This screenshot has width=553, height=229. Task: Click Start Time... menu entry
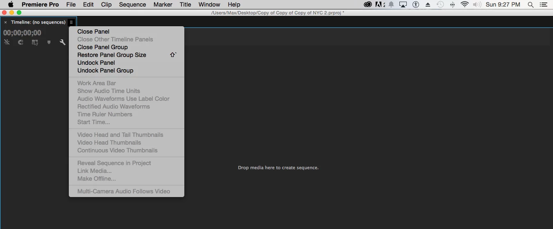(x=127, y=122)
